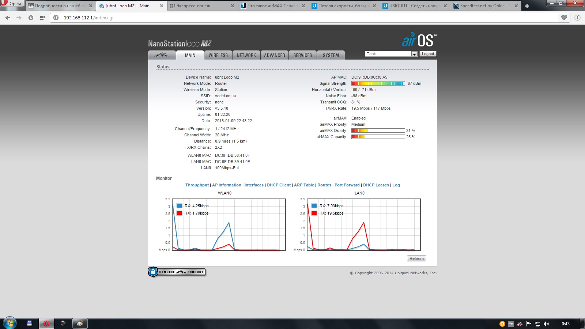
Task: Open the Opera menu button
Action: tap(12, 4)
